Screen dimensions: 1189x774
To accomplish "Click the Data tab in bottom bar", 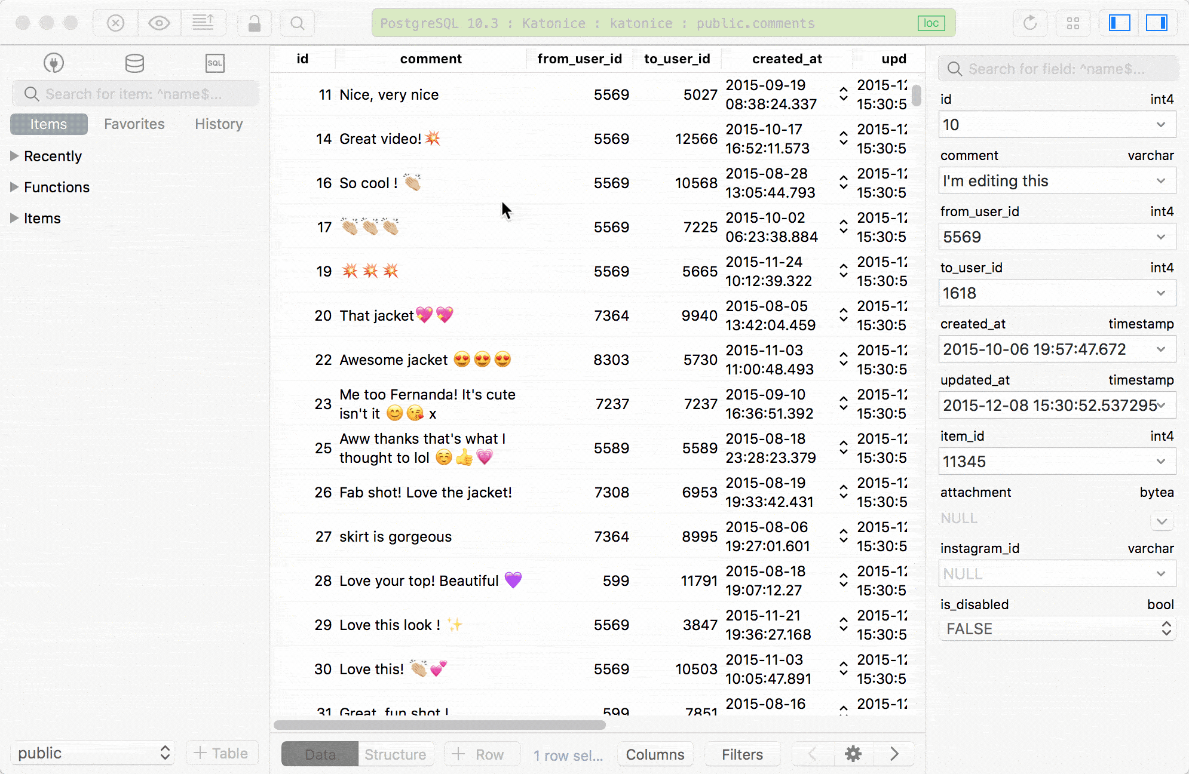I will 320,754.
